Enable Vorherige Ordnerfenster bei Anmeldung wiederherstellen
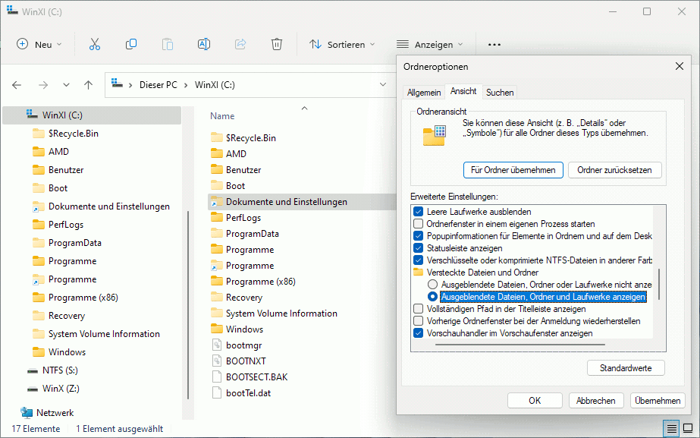Viewport: 700px width, 438px height. (x=419, y=321)
